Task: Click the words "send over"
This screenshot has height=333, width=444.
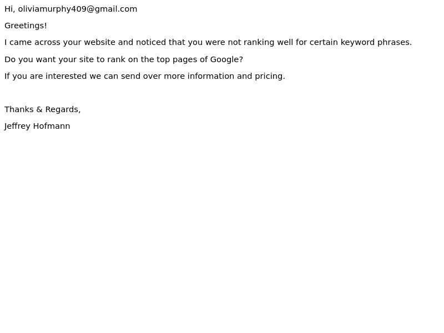Action: pyautogui.click(x=141, y=76)
